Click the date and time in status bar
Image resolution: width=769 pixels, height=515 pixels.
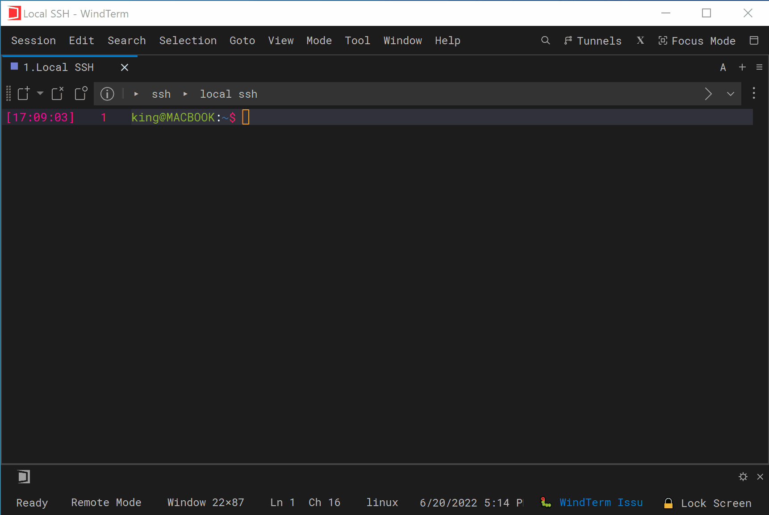(x=472, y=503)
